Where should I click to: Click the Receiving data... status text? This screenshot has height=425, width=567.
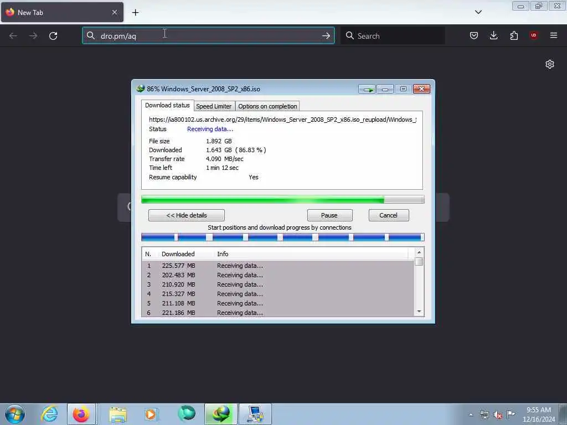tap(210, 129)
